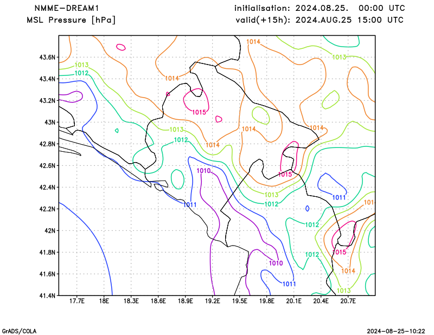The width and height of the screenshot is (434, 335).
Task: Select the 'MSL Pressure [hPa]' heading
Action: pos(71,20)
